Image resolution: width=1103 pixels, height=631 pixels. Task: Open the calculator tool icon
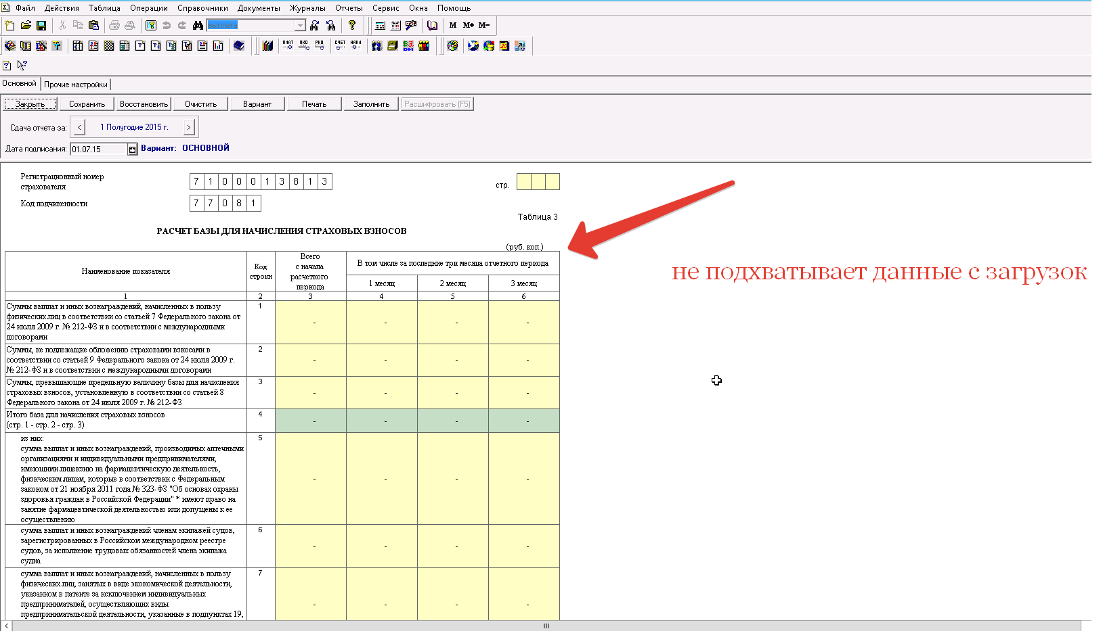380,26
